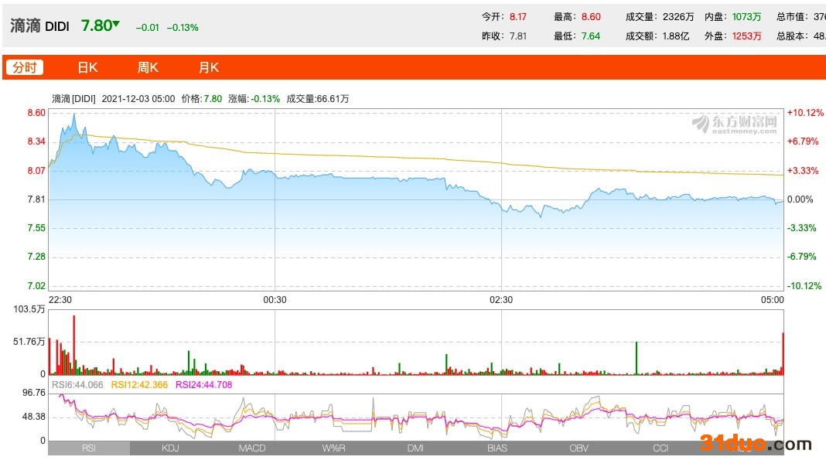Switch to the 分时 intraday tab
Screen dimensions: 826x460
click(x=25, y=67)
